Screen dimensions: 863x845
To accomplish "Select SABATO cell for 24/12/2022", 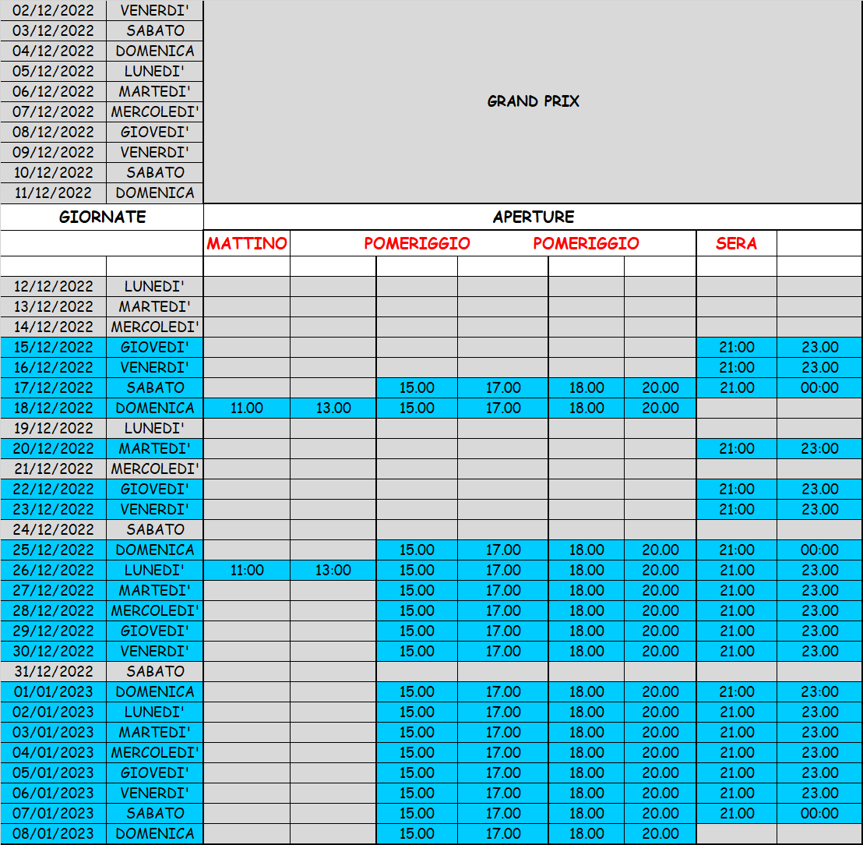I will pos(155,529).
